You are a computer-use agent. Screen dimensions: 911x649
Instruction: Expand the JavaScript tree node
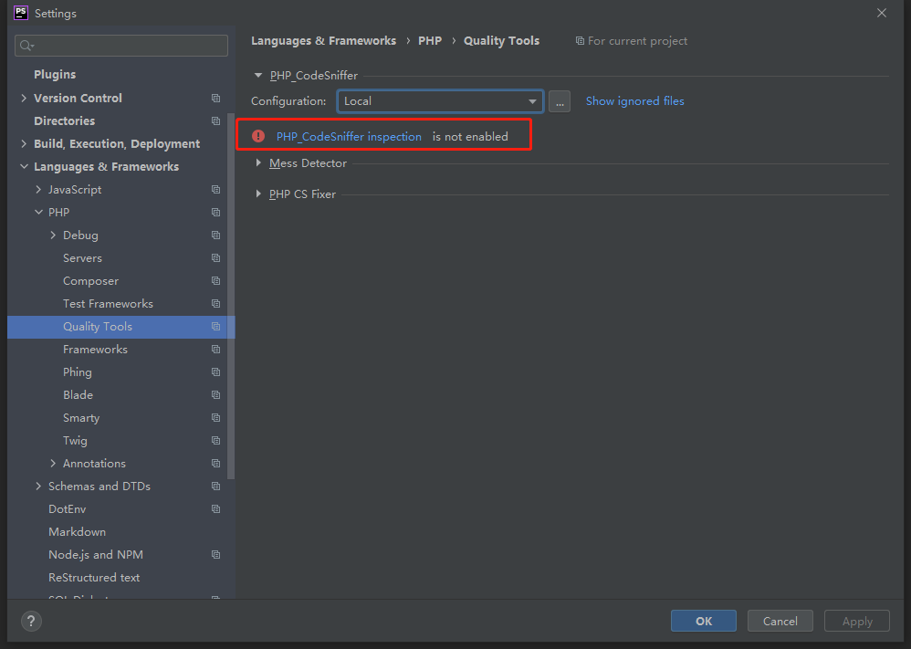38,190
